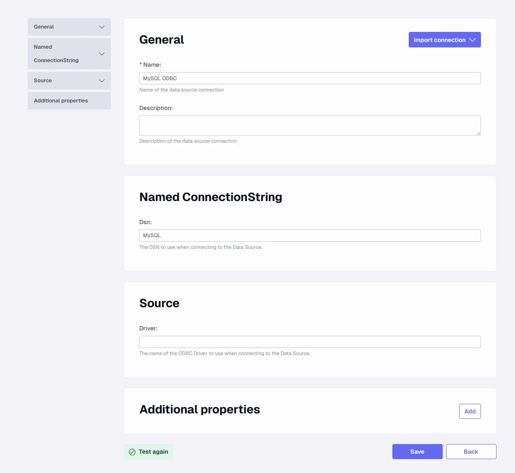Viewport: 515px width, 473px height.
Task: Toggle the Source sidebar chevron arrow
Action: click(102, 81)
